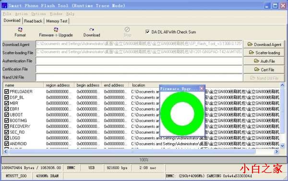Uncheck the DSP_BL partition

click(7, 97)
